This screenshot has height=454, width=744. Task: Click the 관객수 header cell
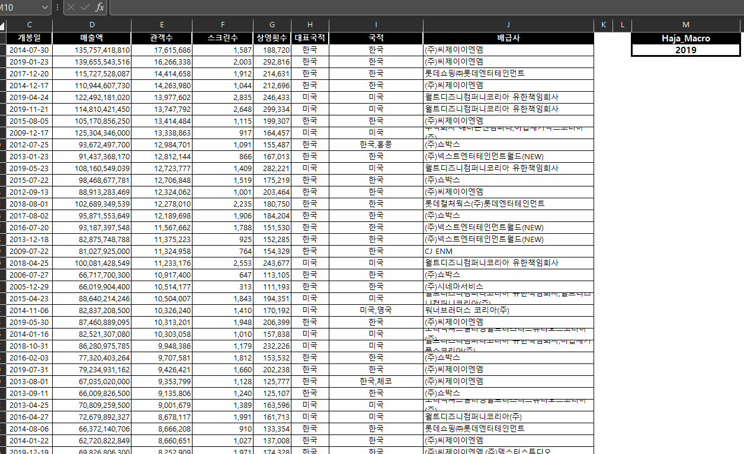coord(162,38)
